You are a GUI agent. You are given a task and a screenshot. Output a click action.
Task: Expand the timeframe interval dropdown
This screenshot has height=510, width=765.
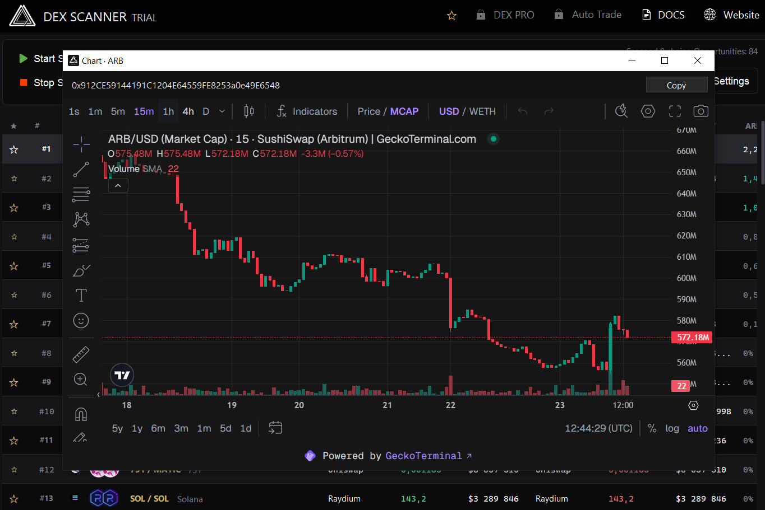[222, 111]
